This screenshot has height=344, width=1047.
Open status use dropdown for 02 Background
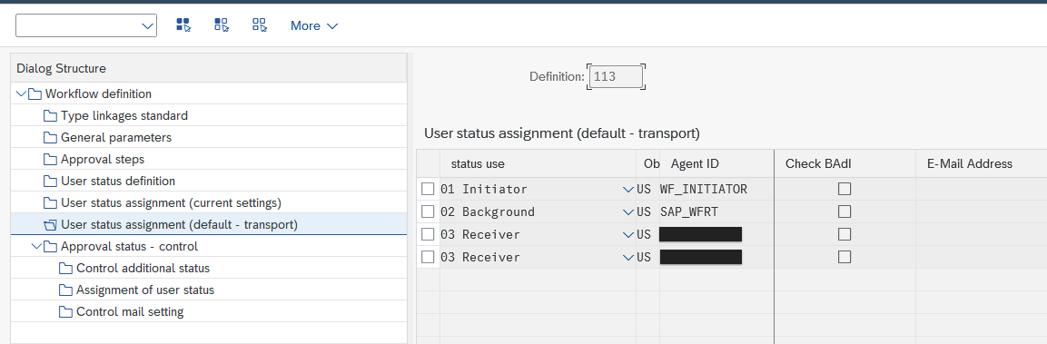point(627,212)
